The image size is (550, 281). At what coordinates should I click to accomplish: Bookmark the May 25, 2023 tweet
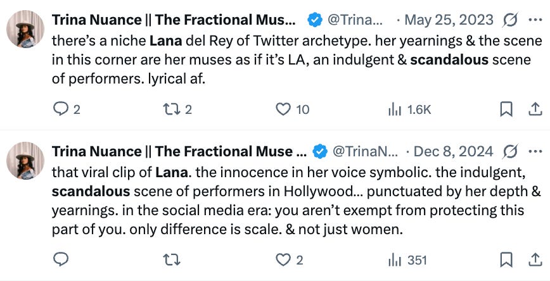(506, 109)
